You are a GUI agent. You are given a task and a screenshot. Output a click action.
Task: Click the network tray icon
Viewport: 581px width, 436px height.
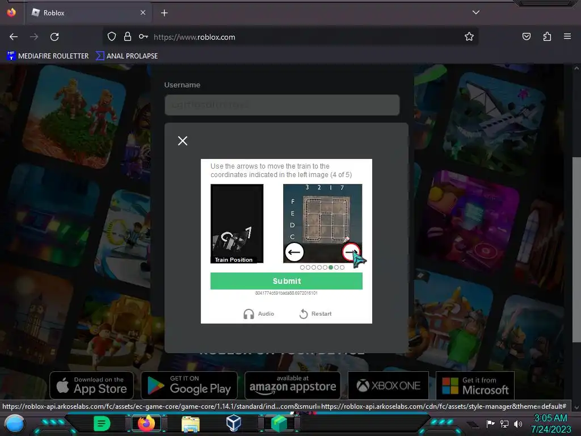[504, 424]
